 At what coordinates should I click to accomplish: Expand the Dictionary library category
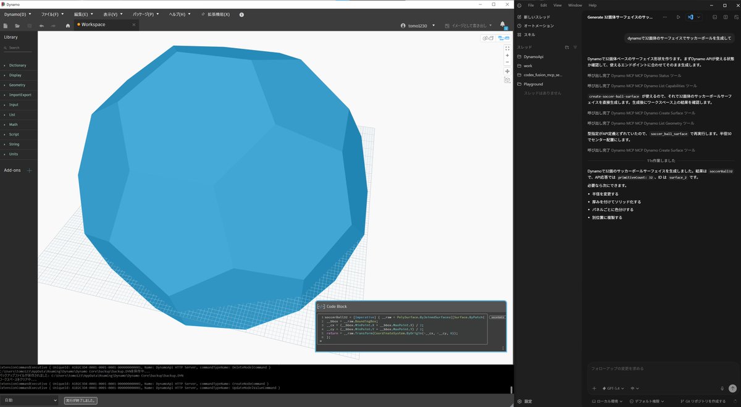pos(19,65)
